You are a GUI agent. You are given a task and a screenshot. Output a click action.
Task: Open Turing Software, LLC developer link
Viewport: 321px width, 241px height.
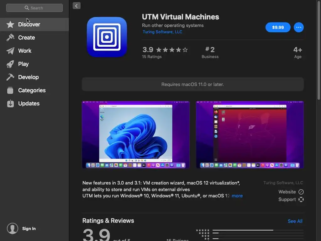(162, 32)
